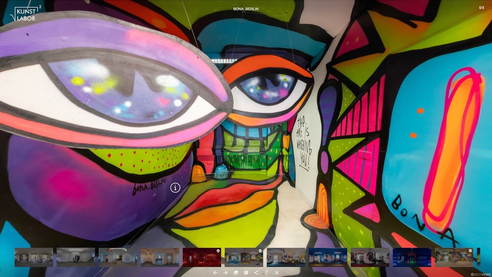Select the thumbnail with large letters mural

286,257
